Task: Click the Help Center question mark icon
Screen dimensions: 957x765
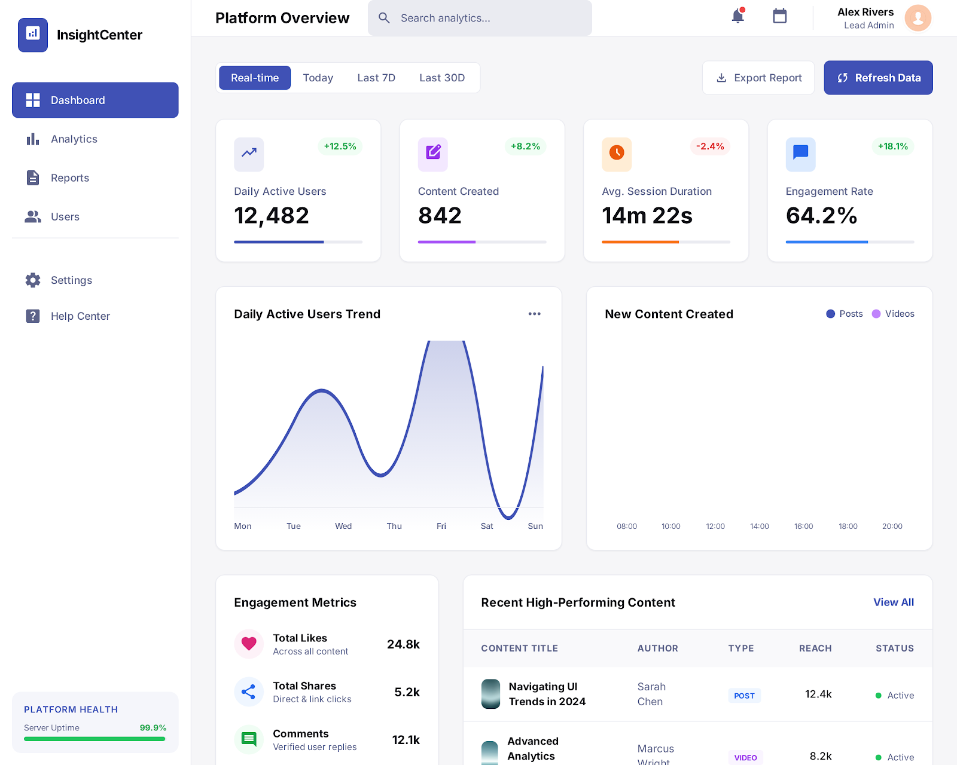Action: click(33, 316)
